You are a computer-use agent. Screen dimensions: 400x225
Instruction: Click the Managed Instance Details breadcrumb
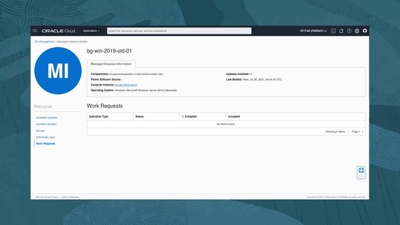pos(72,42)
